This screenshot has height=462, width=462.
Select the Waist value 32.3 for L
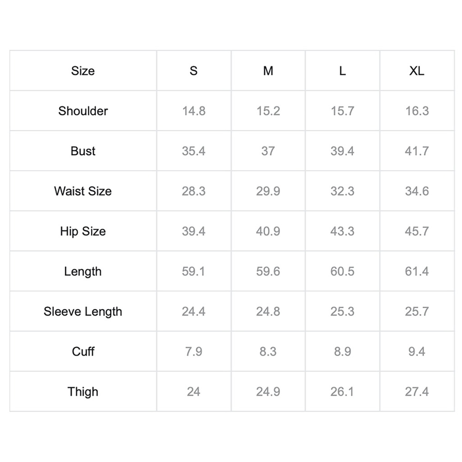(x=342, y=191)
